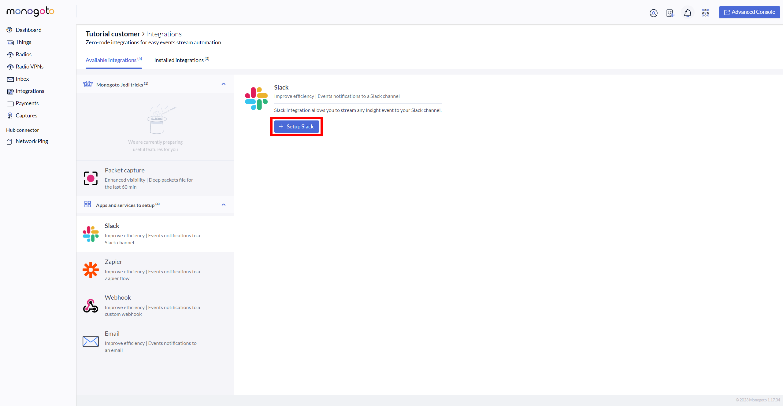Click the user profile icon
This screenshot has width=783, height=406.
(x=653, y=13)
